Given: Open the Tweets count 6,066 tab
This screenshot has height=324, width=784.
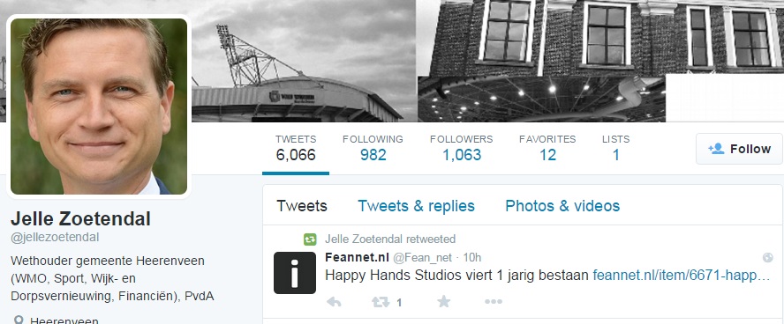Looking at the screenshot, I should (x=296, y=148).
